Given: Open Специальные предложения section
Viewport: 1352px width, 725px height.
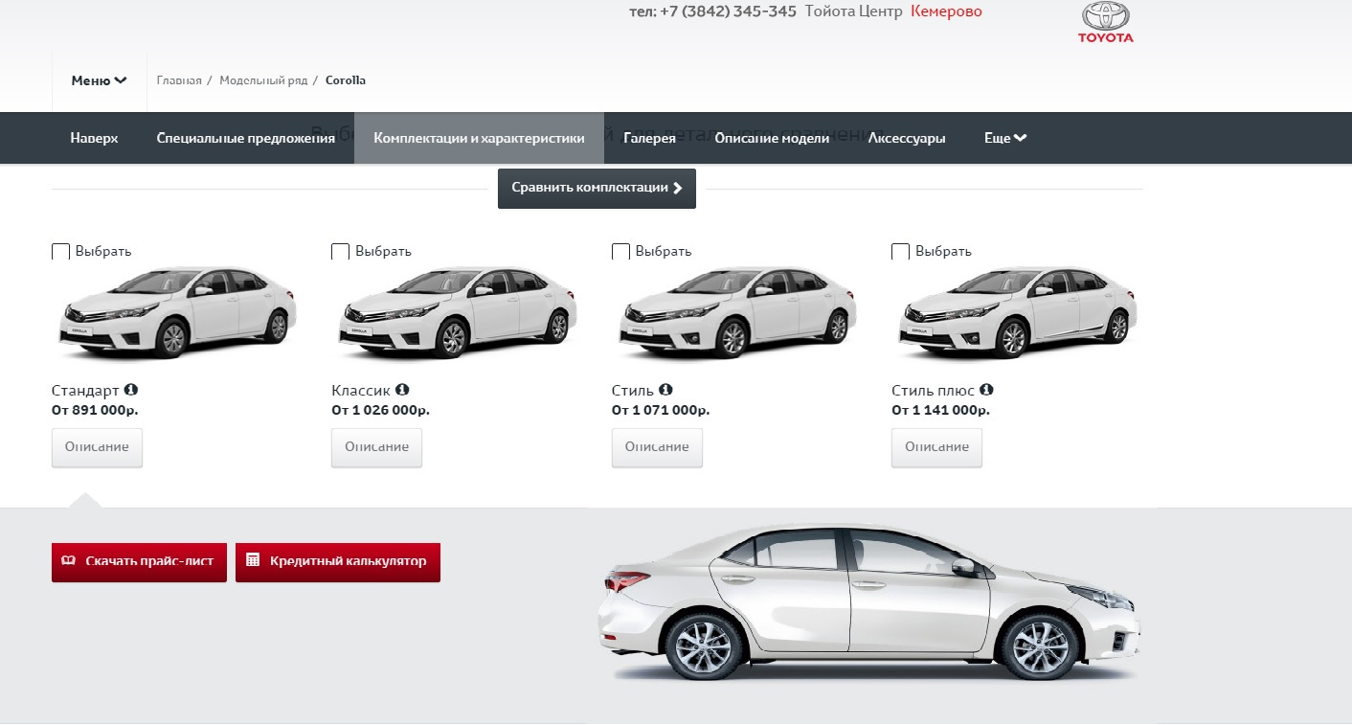Looking at the screenshot, I should [x=246, y=138].
